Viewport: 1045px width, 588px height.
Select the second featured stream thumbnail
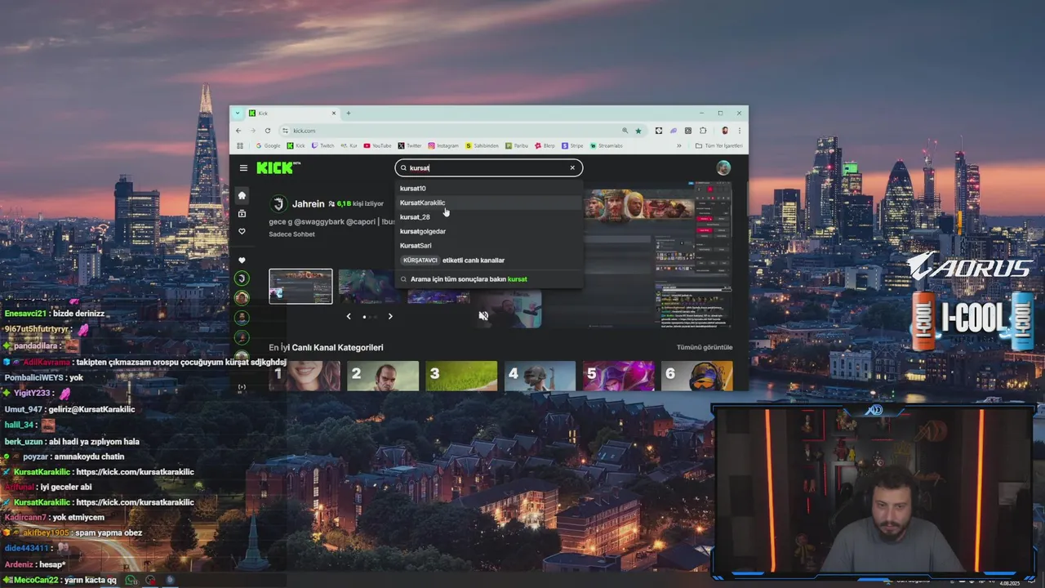pos(370,286)
